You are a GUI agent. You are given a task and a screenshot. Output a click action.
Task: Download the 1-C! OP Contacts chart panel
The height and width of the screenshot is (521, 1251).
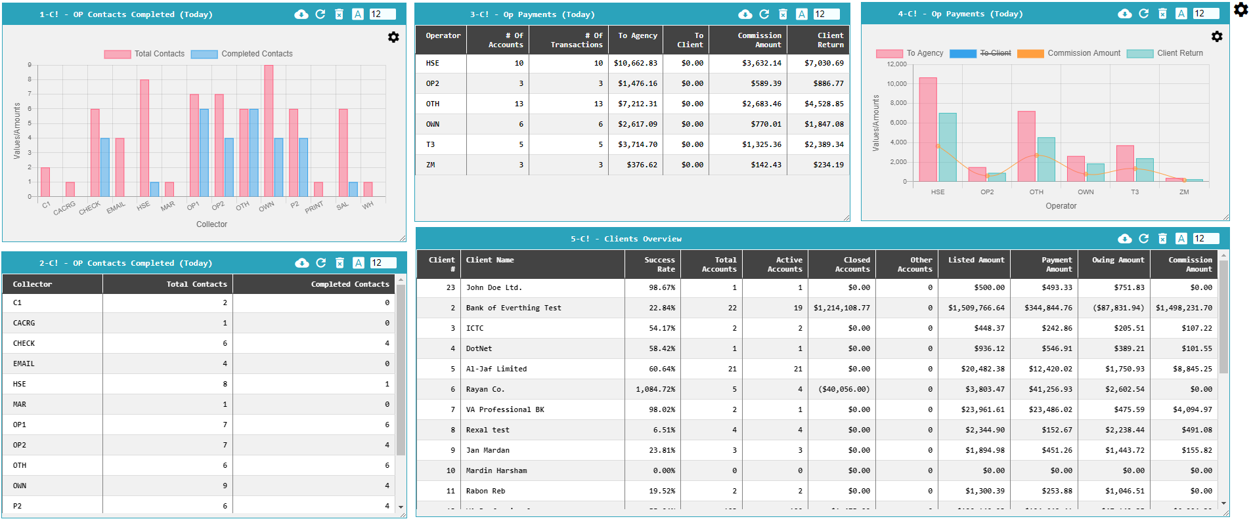(301, 14)
